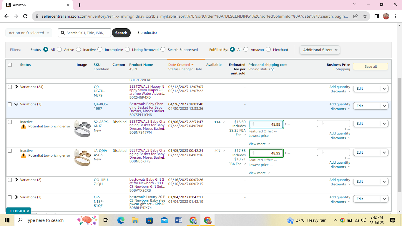This screenshot has width=402, height=226.
Task: Open tab search chevron in Chrome title bar
Action: tap(354, 4)
